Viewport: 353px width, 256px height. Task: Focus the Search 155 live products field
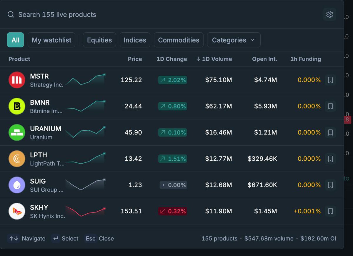pyautogui.click(x=165, y=14)
